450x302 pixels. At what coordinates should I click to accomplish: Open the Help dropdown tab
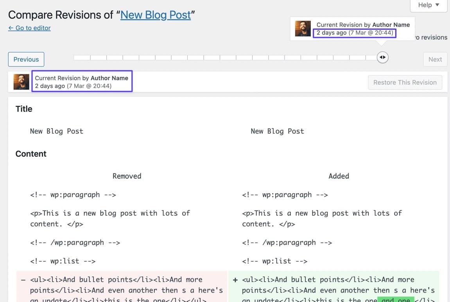coord(428,5)
